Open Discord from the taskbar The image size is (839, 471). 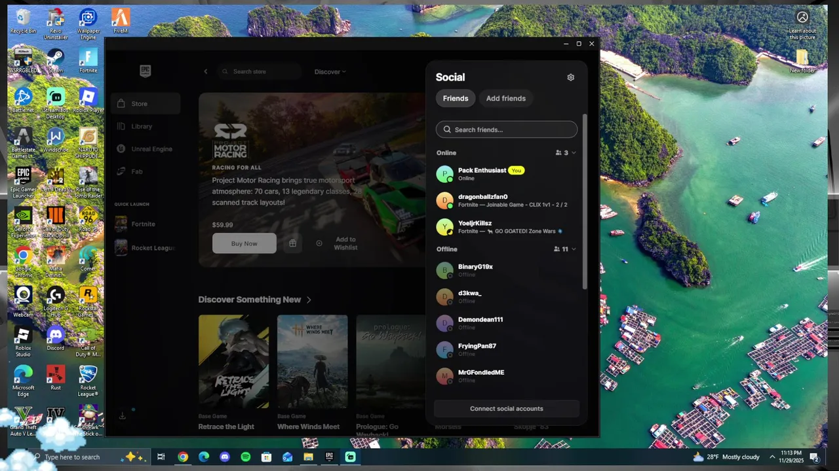tap(225, 457)
